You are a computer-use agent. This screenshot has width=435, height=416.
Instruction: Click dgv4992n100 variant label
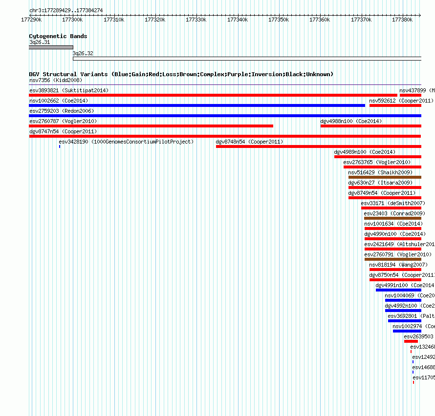point(410,306)
